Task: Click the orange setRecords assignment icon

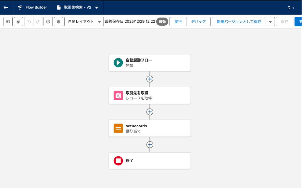Action: click(x=118, y=128)
